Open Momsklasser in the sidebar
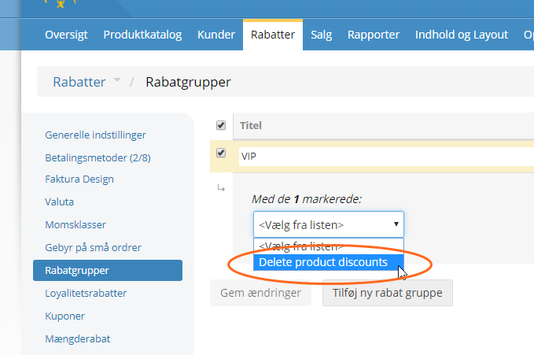This screenshot has width=534, height=355. (x=75, y=225)
